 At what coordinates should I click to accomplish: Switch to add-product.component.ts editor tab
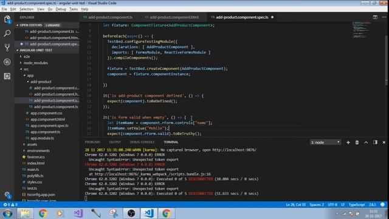(x=110, y=17)
